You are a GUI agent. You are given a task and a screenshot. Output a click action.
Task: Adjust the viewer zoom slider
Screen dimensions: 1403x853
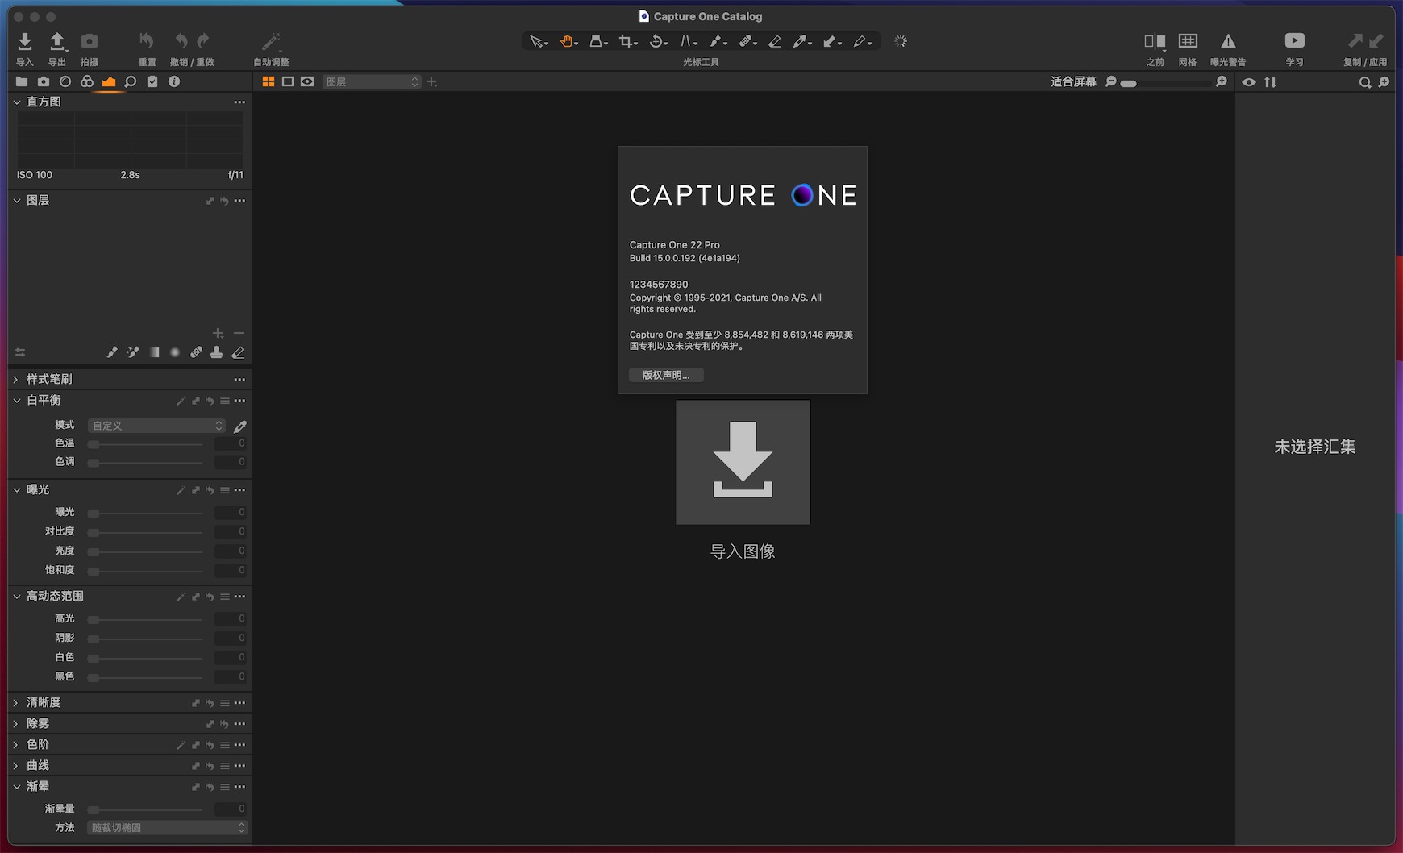pyautogui.click(x=1165, y=82)
